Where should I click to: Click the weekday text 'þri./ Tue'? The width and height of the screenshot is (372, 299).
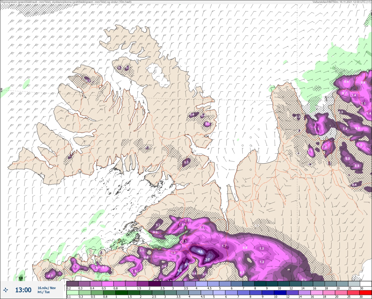coord(44,292)
